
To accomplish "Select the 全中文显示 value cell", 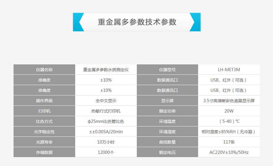I will [106, 101].
